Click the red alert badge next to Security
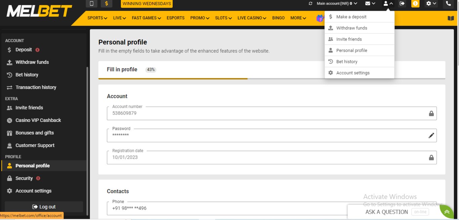 [38, 178]
